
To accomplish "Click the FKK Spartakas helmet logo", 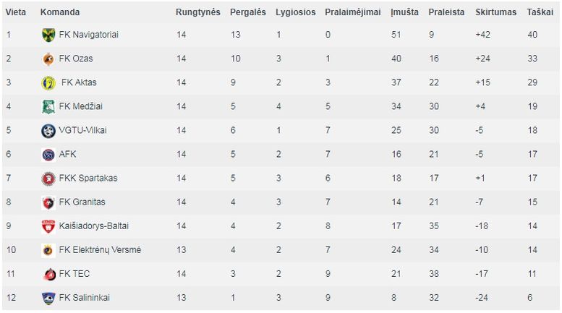I will pyautogui.click(x=48, y=179).
